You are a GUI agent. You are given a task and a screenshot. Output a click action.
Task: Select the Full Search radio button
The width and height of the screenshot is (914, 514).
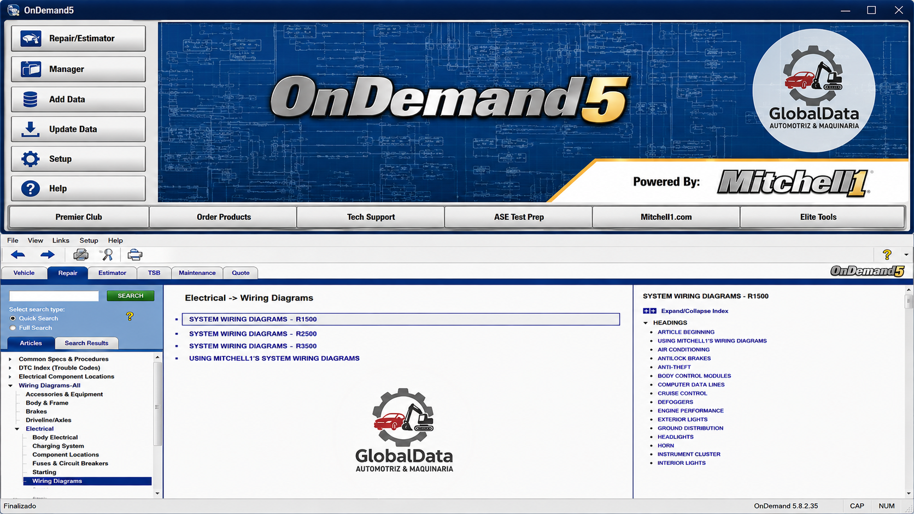pyautogui.click(x=13, y=328)
